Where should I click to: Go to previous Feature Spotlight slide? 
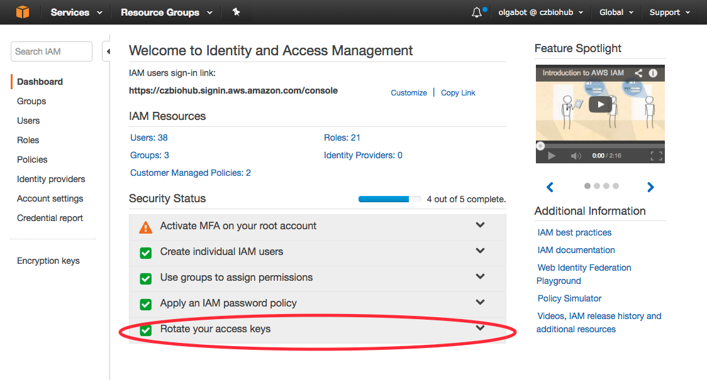pyautogui.click(x=550, y=187)
